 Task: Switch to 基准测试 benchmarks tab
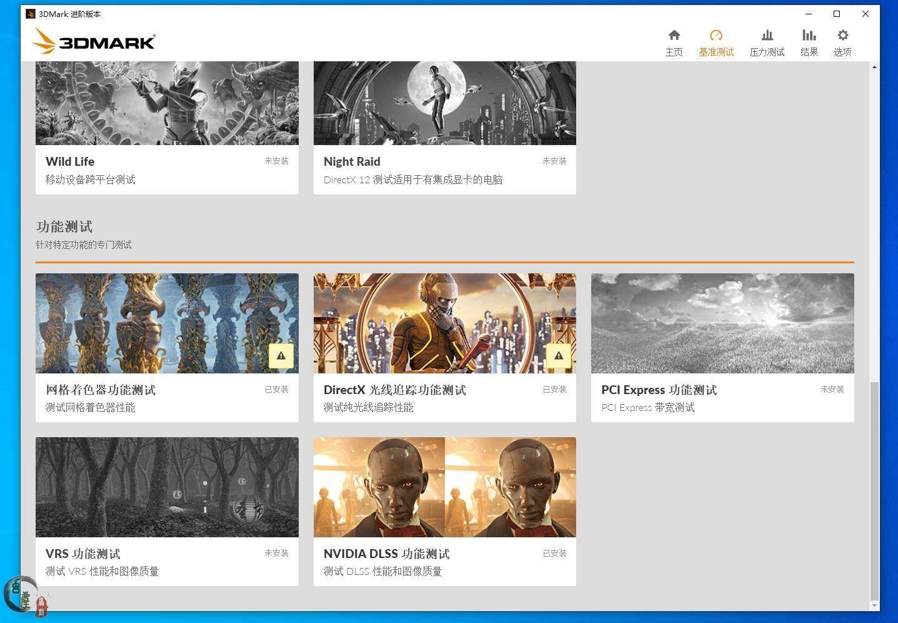pyautogui.click(x=716, y=43)
